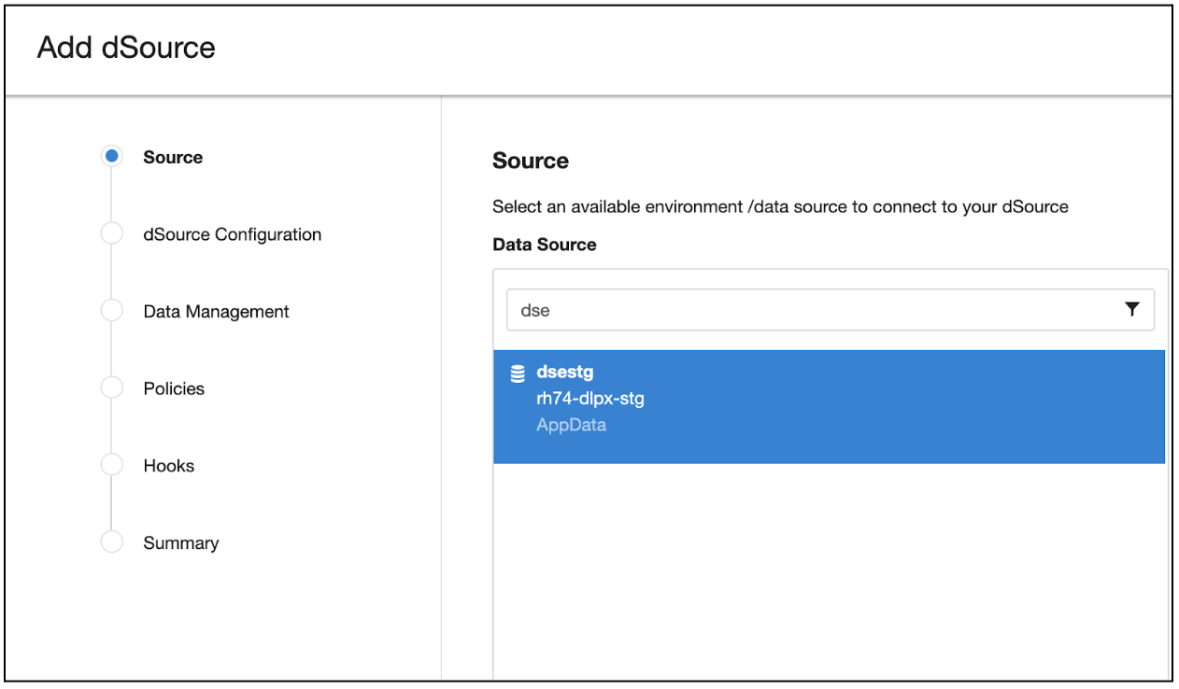Click the blue Source step indicator circle
Screen dimensions: 1179x689
(111, 157)
